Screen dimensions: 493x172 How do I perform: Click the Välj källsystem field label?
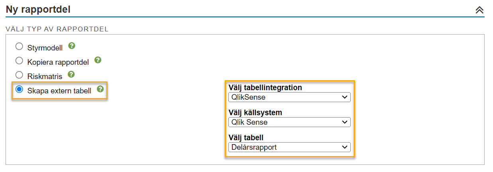tap(255, 113)
